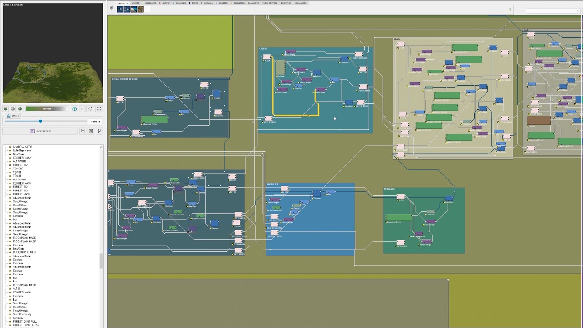Select ALT IN in device list

(17, 289)
